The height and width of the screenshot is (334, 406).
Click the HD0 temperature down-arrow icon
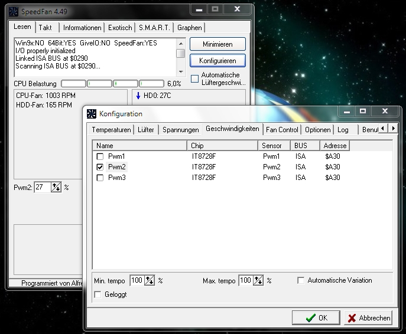[138, 96]
